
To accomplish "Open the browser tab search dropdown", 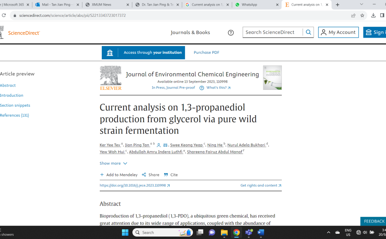I will tap(361, 4).
